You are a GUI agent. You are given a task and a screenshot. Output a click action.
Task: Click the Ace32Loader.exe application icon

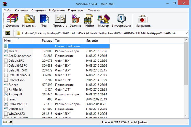(6, 56)
